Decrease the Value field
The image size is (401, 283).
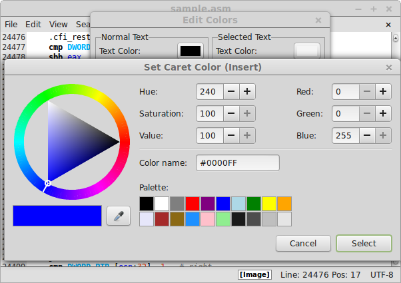tap(231, 135)
